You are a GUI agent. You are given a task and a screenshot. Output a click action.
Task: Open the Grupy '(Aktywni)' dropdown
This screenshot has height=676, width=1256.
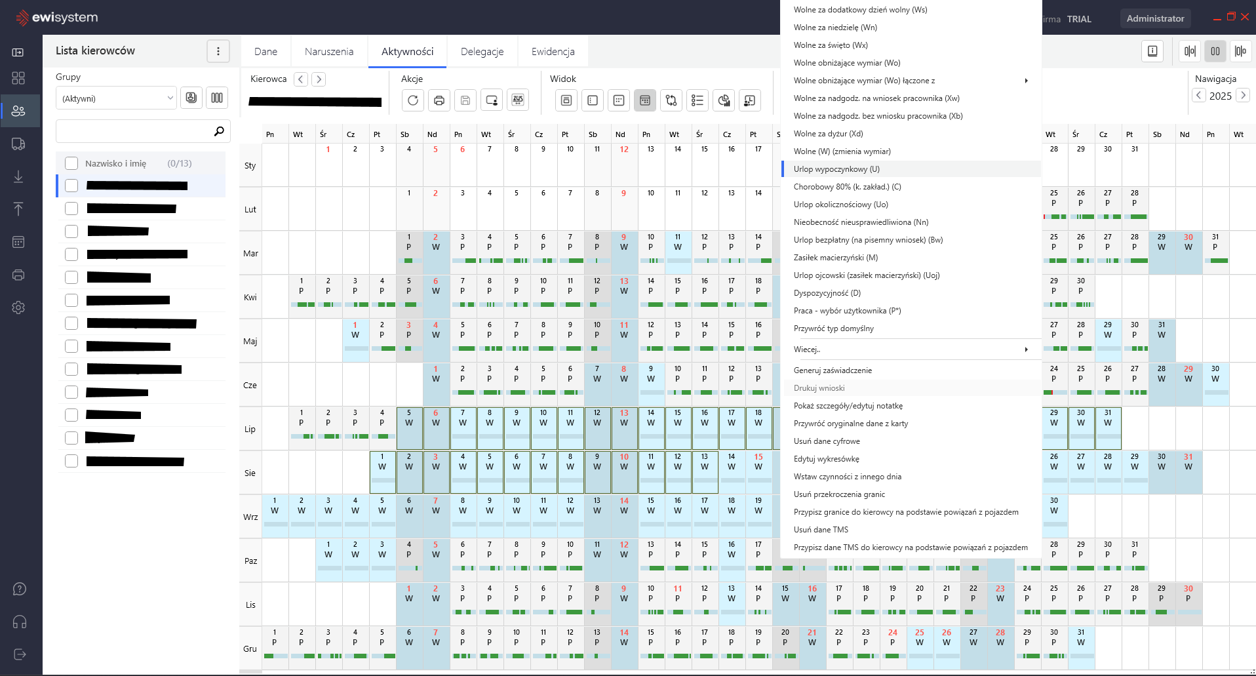point(116,98)
